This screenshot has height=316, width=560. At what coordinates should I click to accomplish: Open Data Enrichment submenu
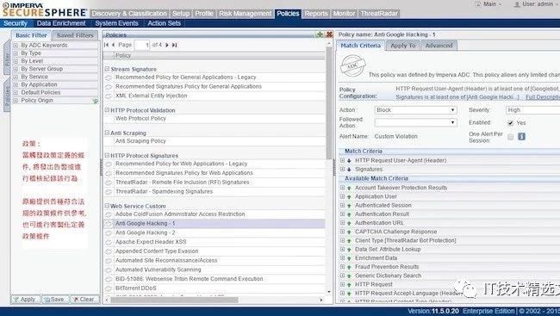(x=61, y=23)
